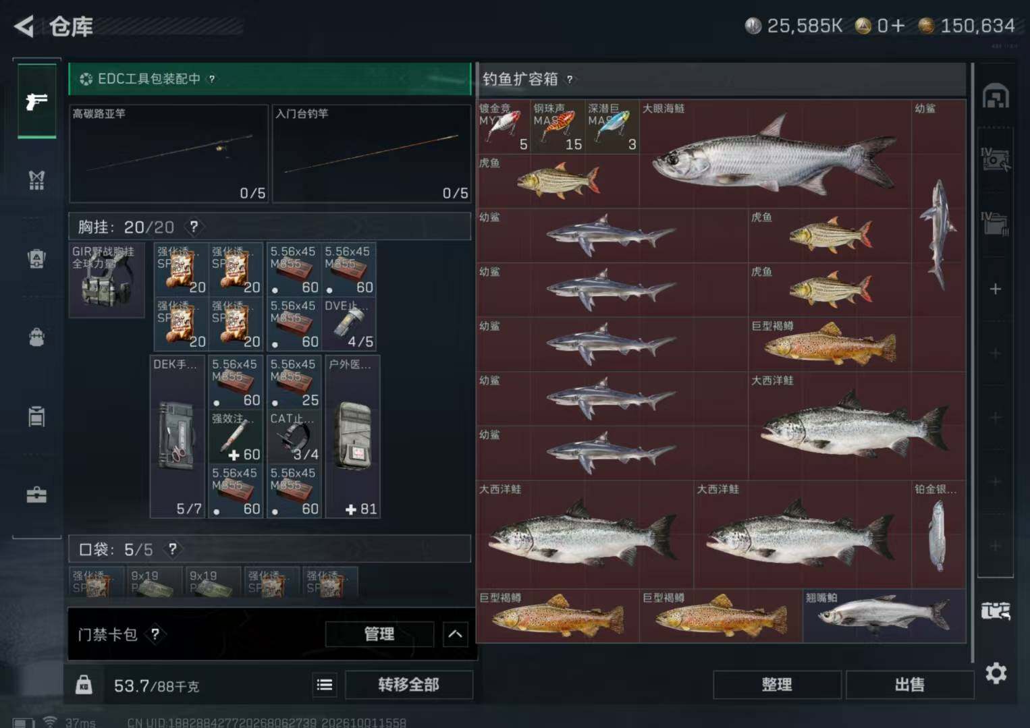Select the 强效注 injector +60
The image size is (1030, 728).
pos(236,437)
